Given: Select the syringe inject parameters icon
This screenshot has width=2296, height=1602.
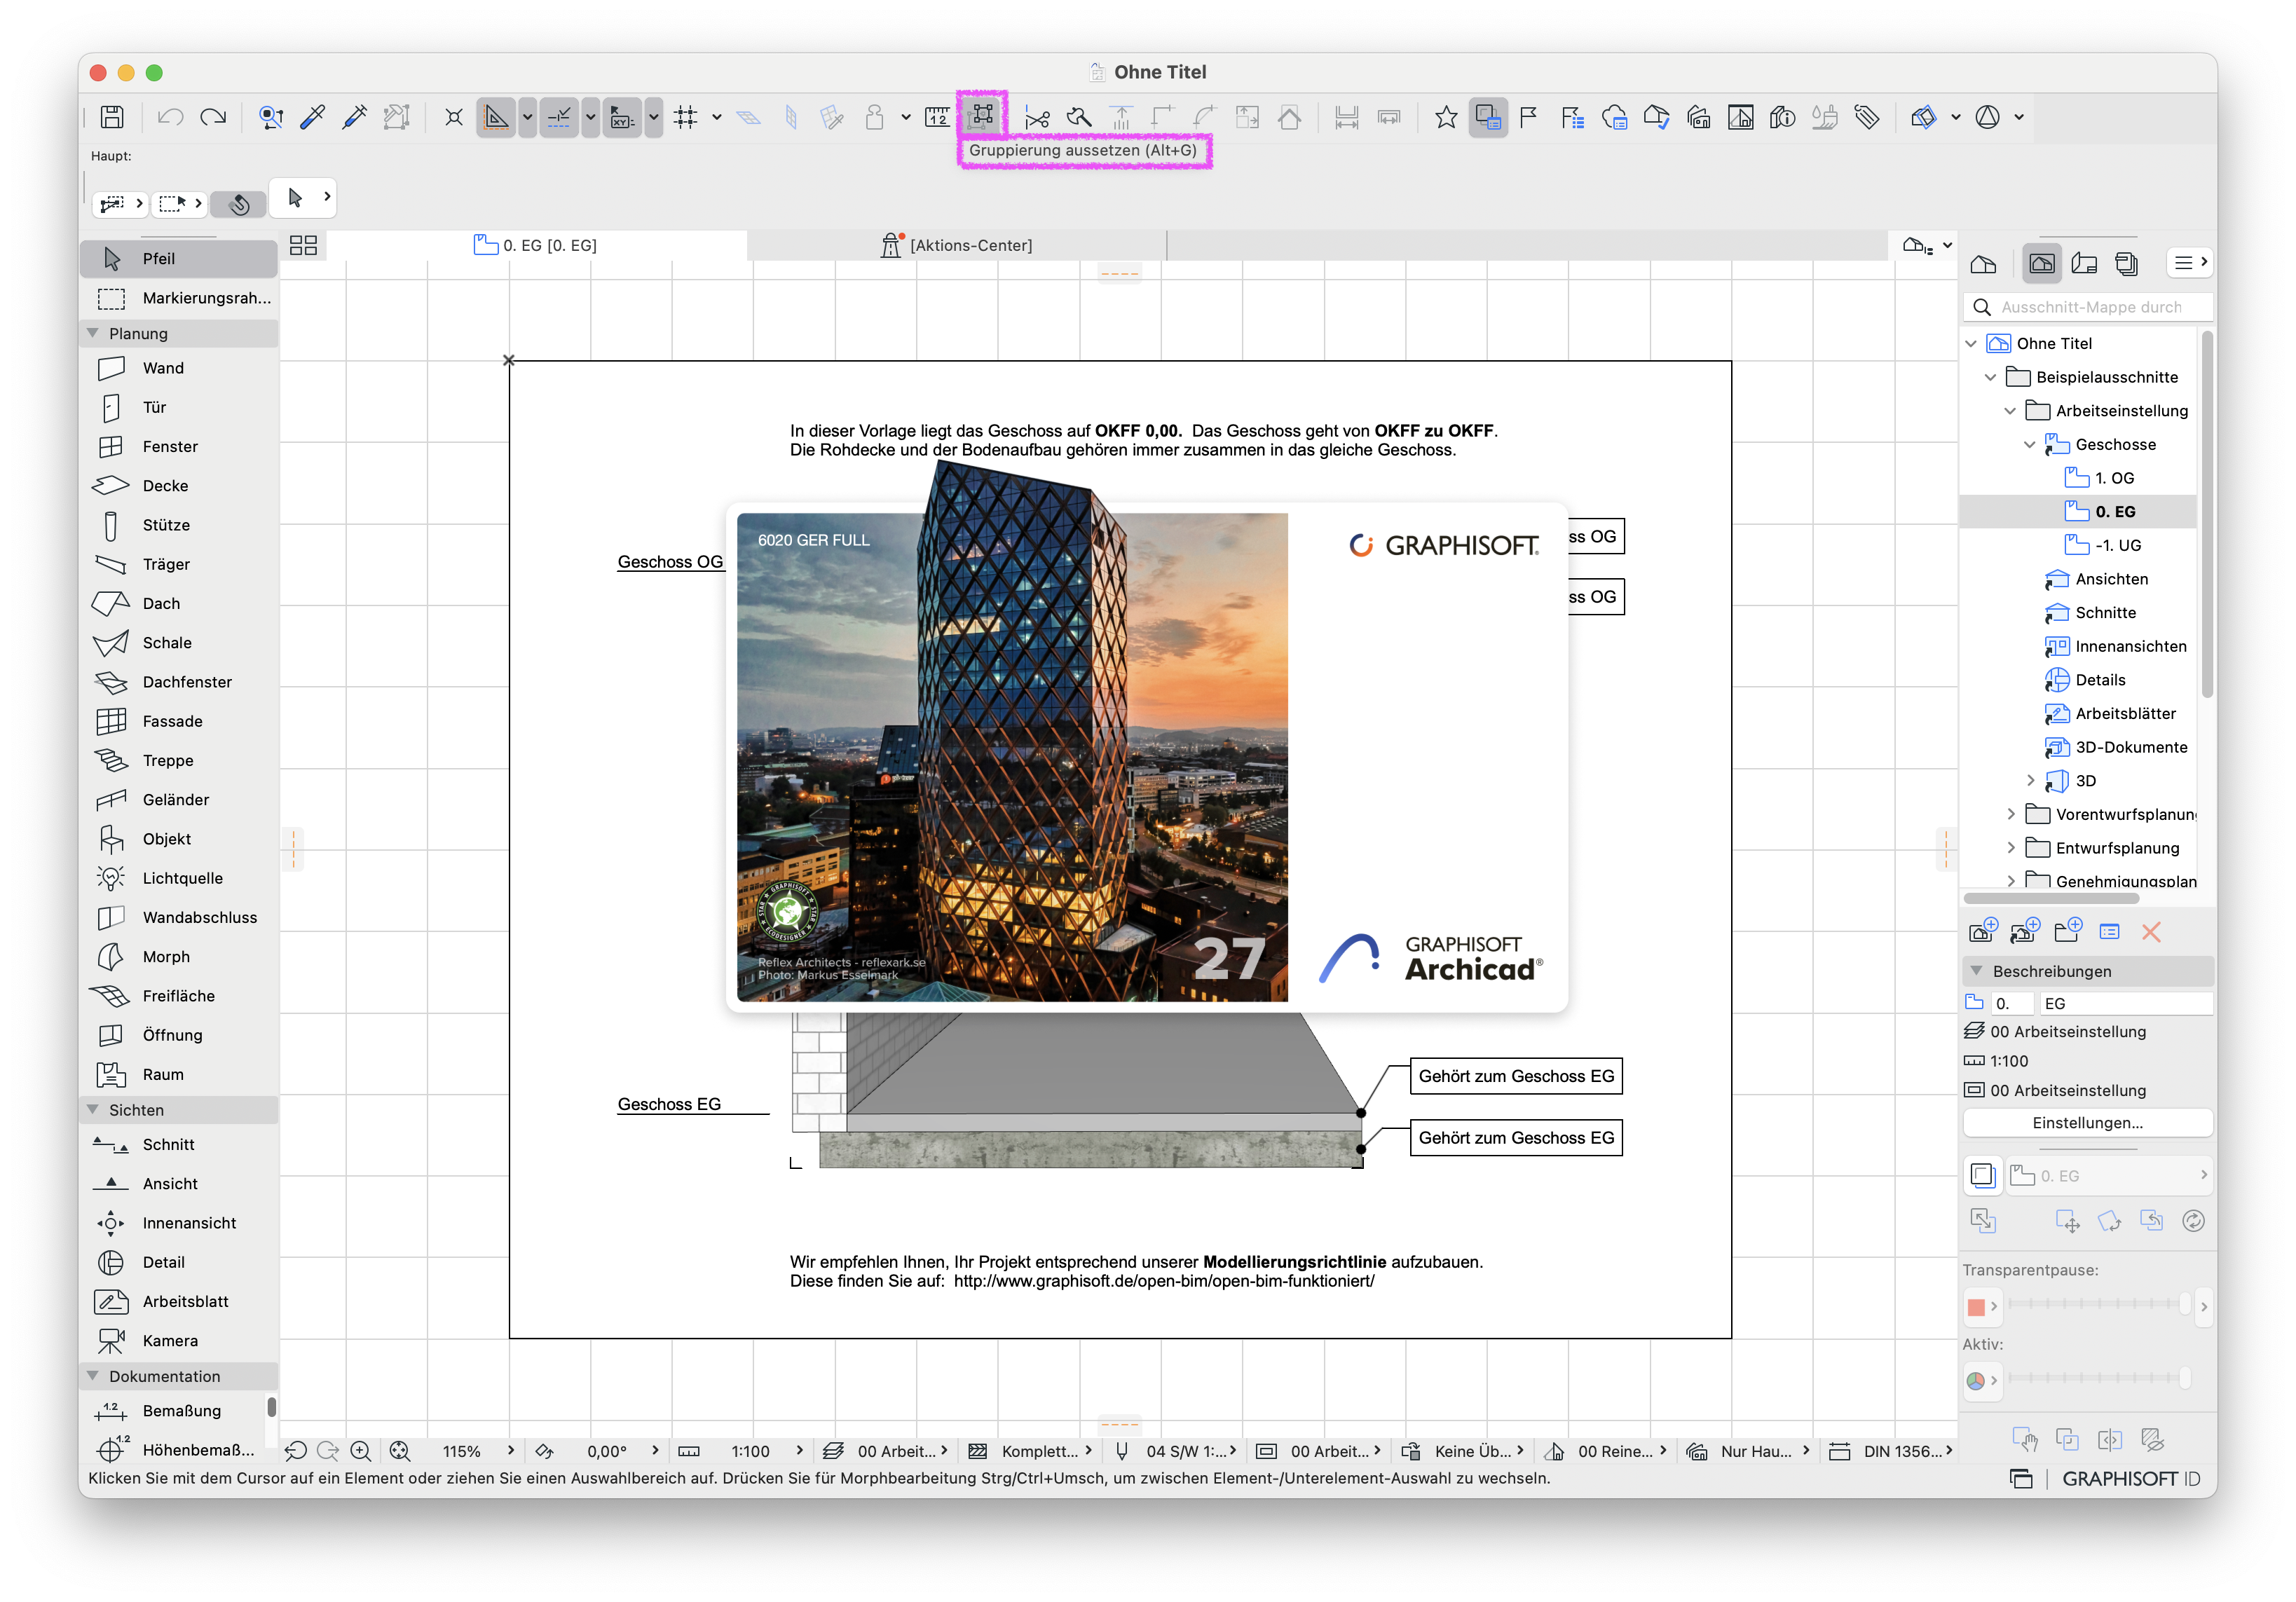Looking at the screenshot, I should tap(354, 117).
